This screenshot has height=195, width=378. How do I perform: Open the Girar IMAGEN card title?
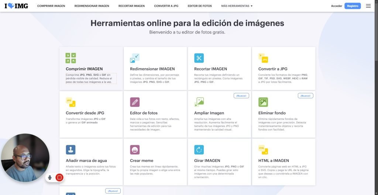click(x=207, y=161)
